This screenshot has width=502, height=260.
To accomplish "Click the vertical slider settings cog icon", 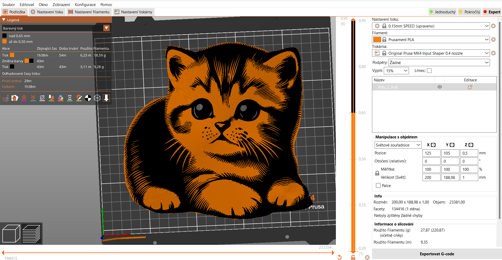I will (367, 257).
